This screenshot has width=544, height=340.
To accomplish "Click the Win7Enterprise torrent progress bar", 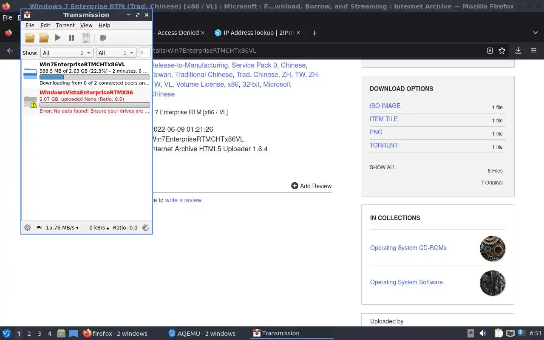I will pos(94,77).
